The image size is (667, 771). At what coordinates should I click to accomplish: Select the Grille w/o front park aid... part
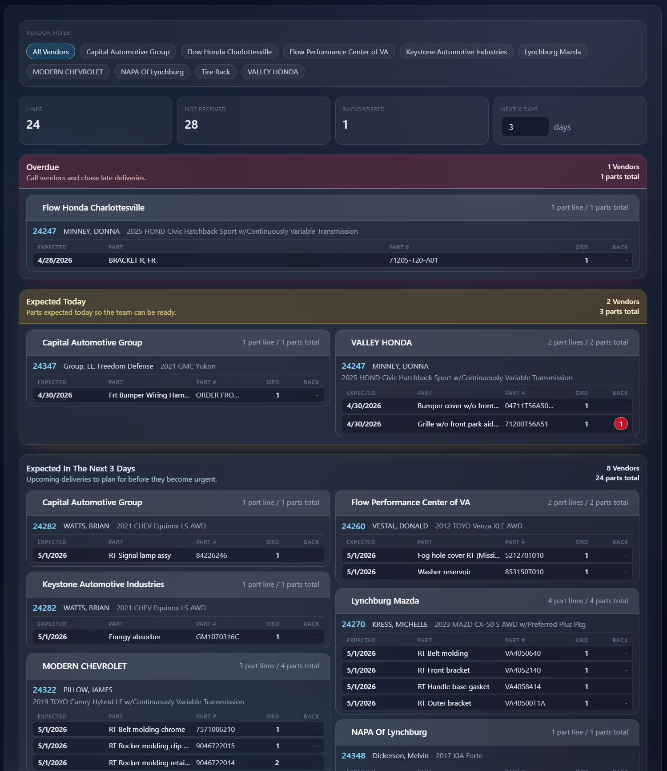487,424
